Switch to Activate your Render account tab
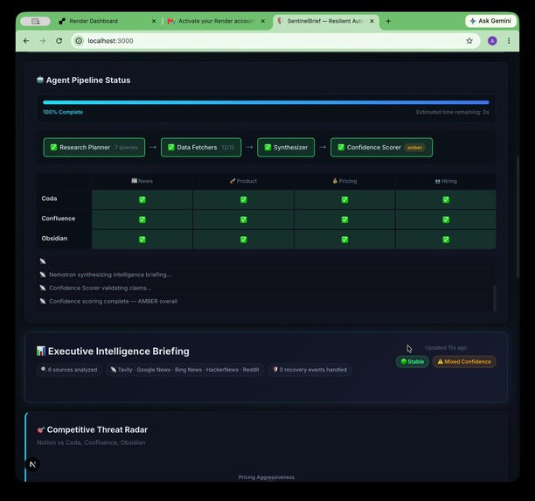The height and width of the screenshot is (501, 535). [x=216, y=21]
